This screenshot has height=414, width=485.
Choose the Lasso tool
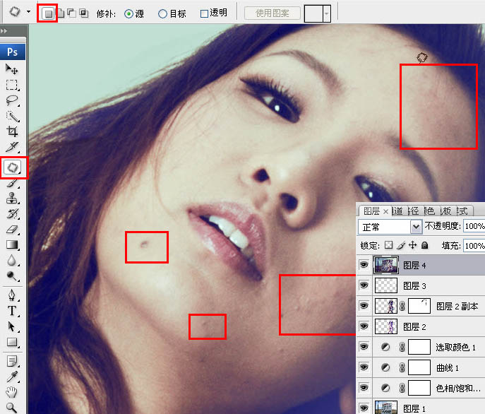[12, 100]
